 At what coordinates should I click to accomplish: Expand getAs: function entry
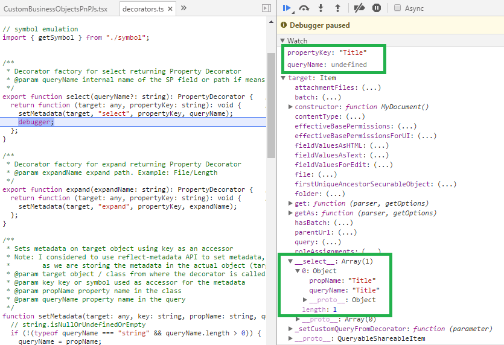pyautogui.click(x=290, y=213)
